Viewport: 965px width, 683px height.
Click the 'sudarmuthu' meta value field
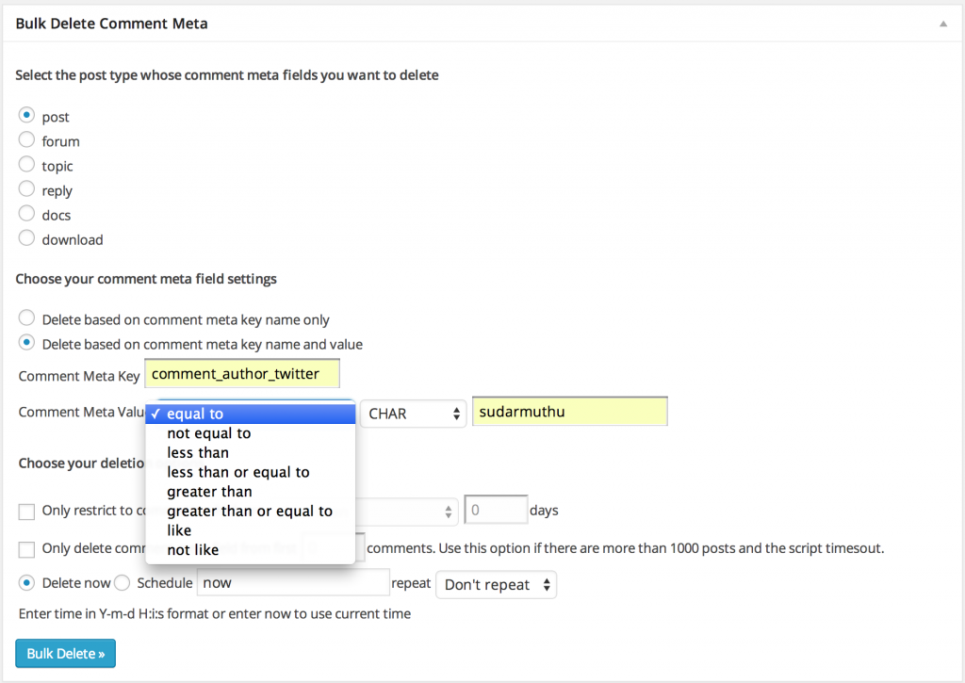[x=569, y=411]
